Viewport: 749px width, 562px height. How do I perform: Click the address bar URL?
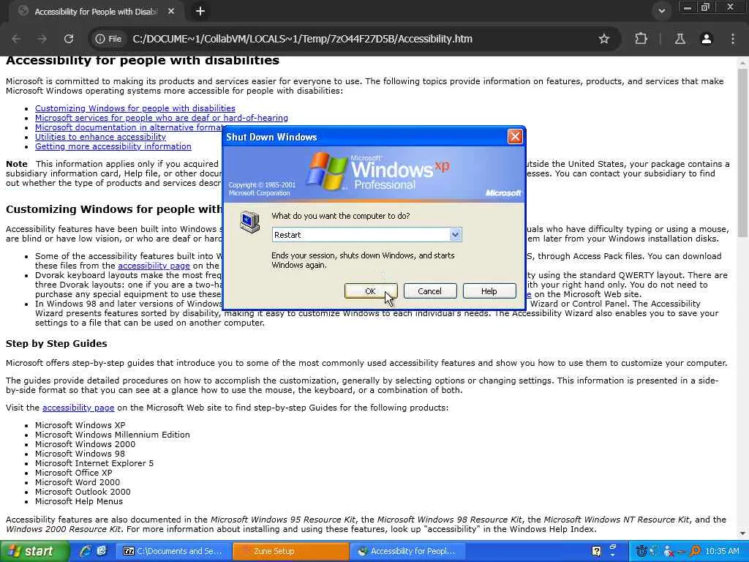coord(302,39)
